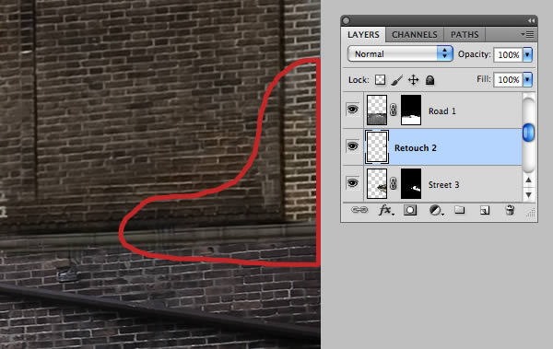Select the Layers tab

pos(363,35)
